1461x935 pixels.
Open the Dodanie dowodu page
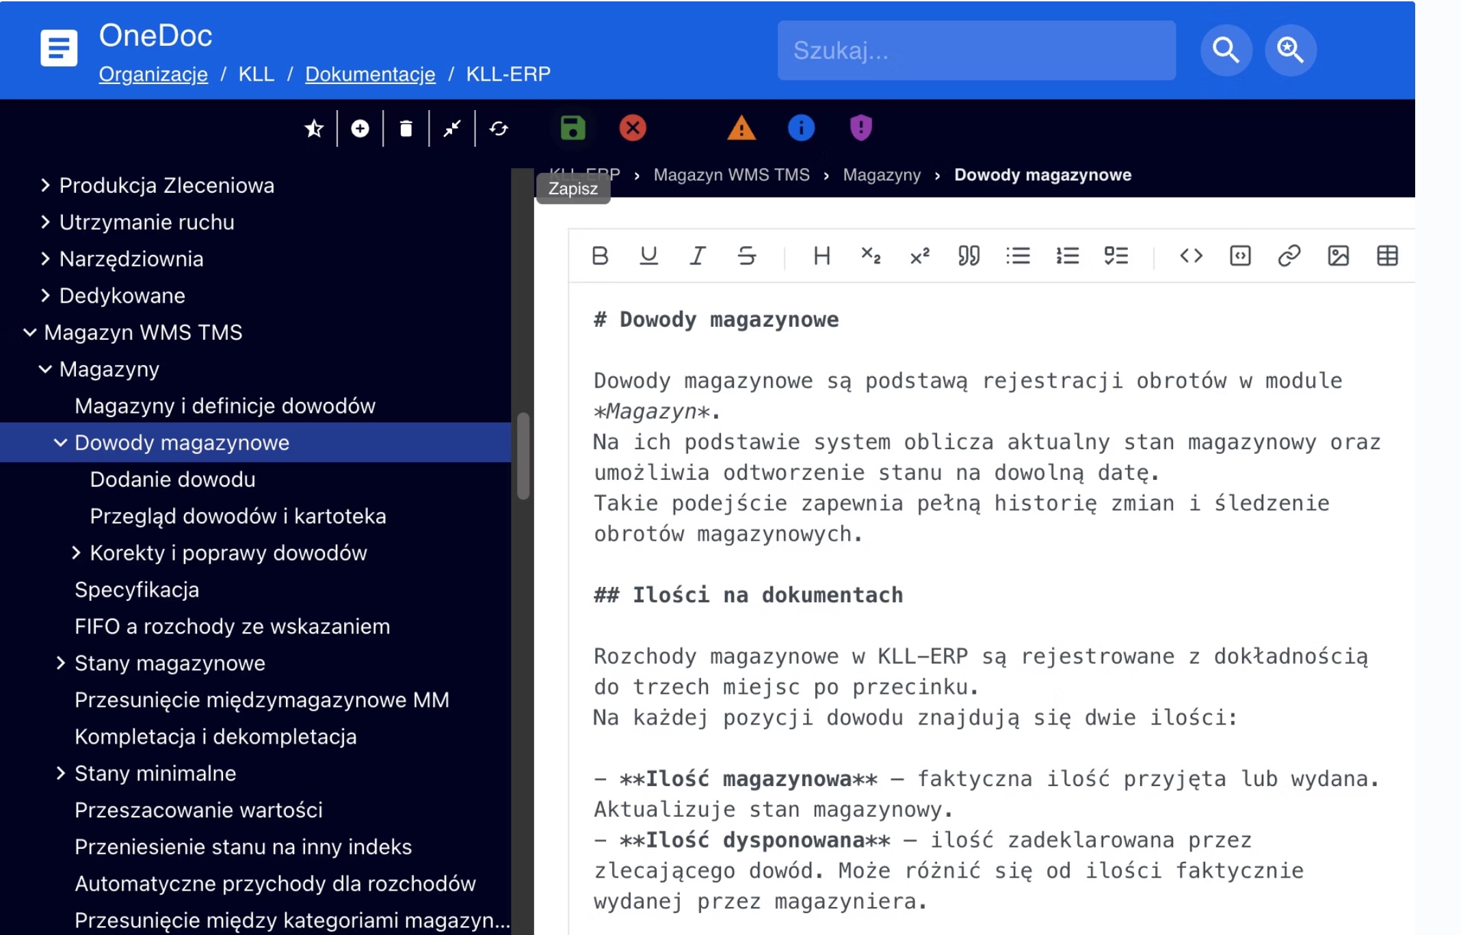[172, 479]
